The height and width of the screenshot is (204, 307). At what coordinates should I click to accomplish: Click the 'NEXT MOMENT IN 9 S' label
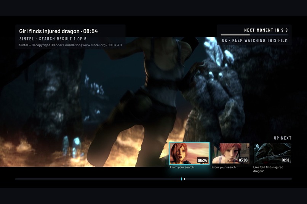pyautogui.click(x=266, y=30)
